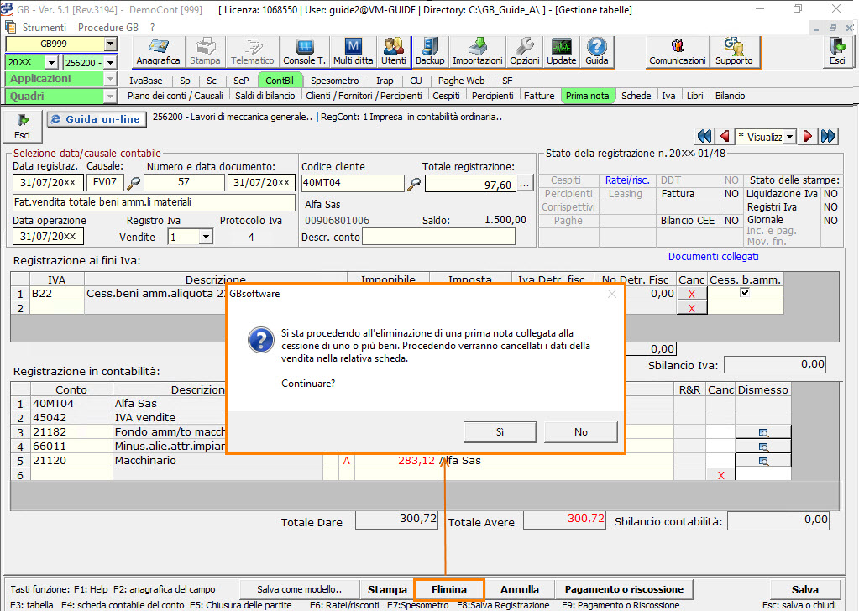
Task: Confirm deletion with the Sì button
Action: pos(500,432)
